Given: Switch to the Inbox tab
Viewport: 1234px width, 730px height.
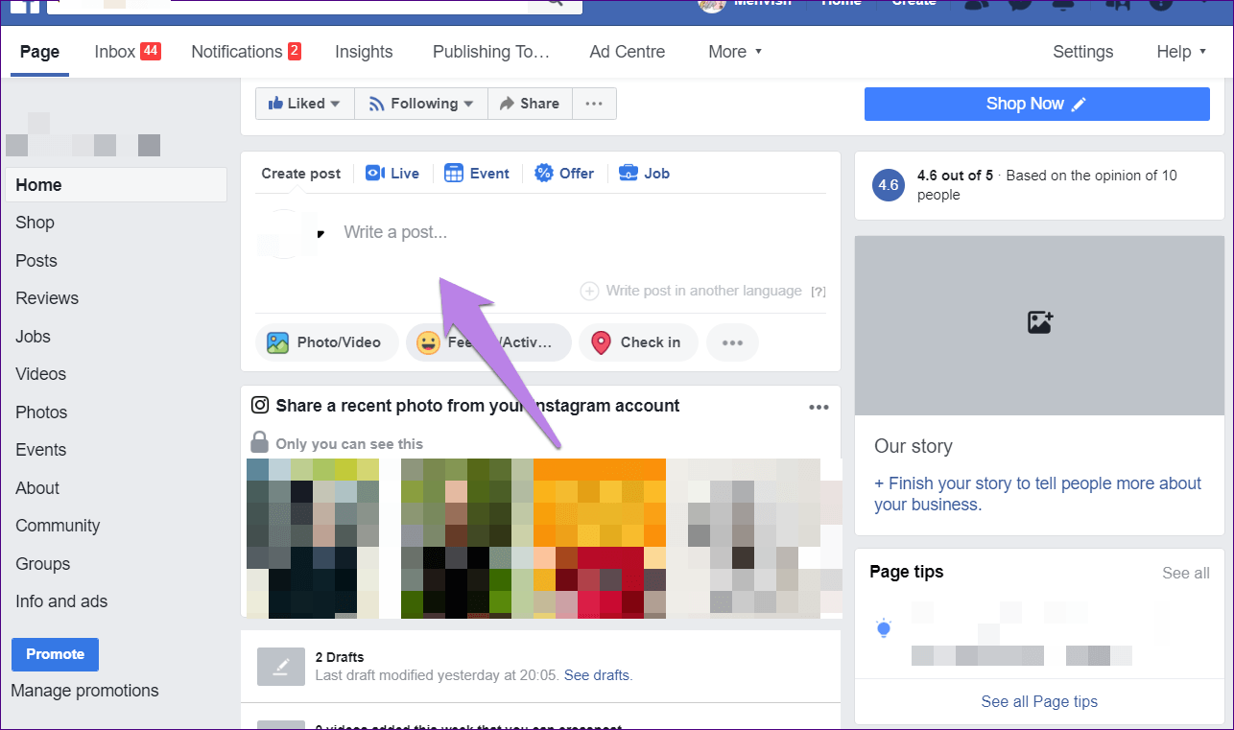Looking at the screenshot, I should pyautogui.click(x=128, y=52).
